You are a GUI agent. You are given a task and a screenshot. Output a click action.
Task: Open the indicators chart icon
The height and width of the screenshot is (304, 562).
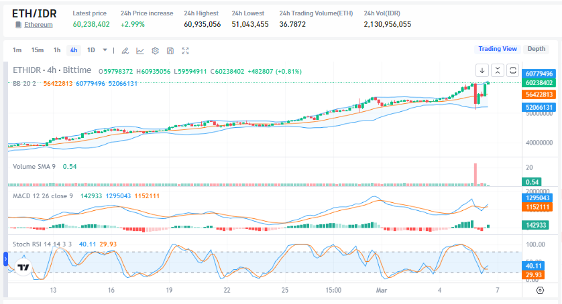click(140, 51)
